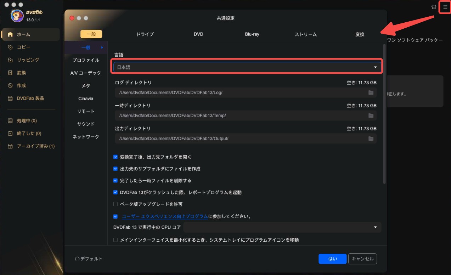
Task: Switch to the DVD tab
Action: click(x=198, y=34)
